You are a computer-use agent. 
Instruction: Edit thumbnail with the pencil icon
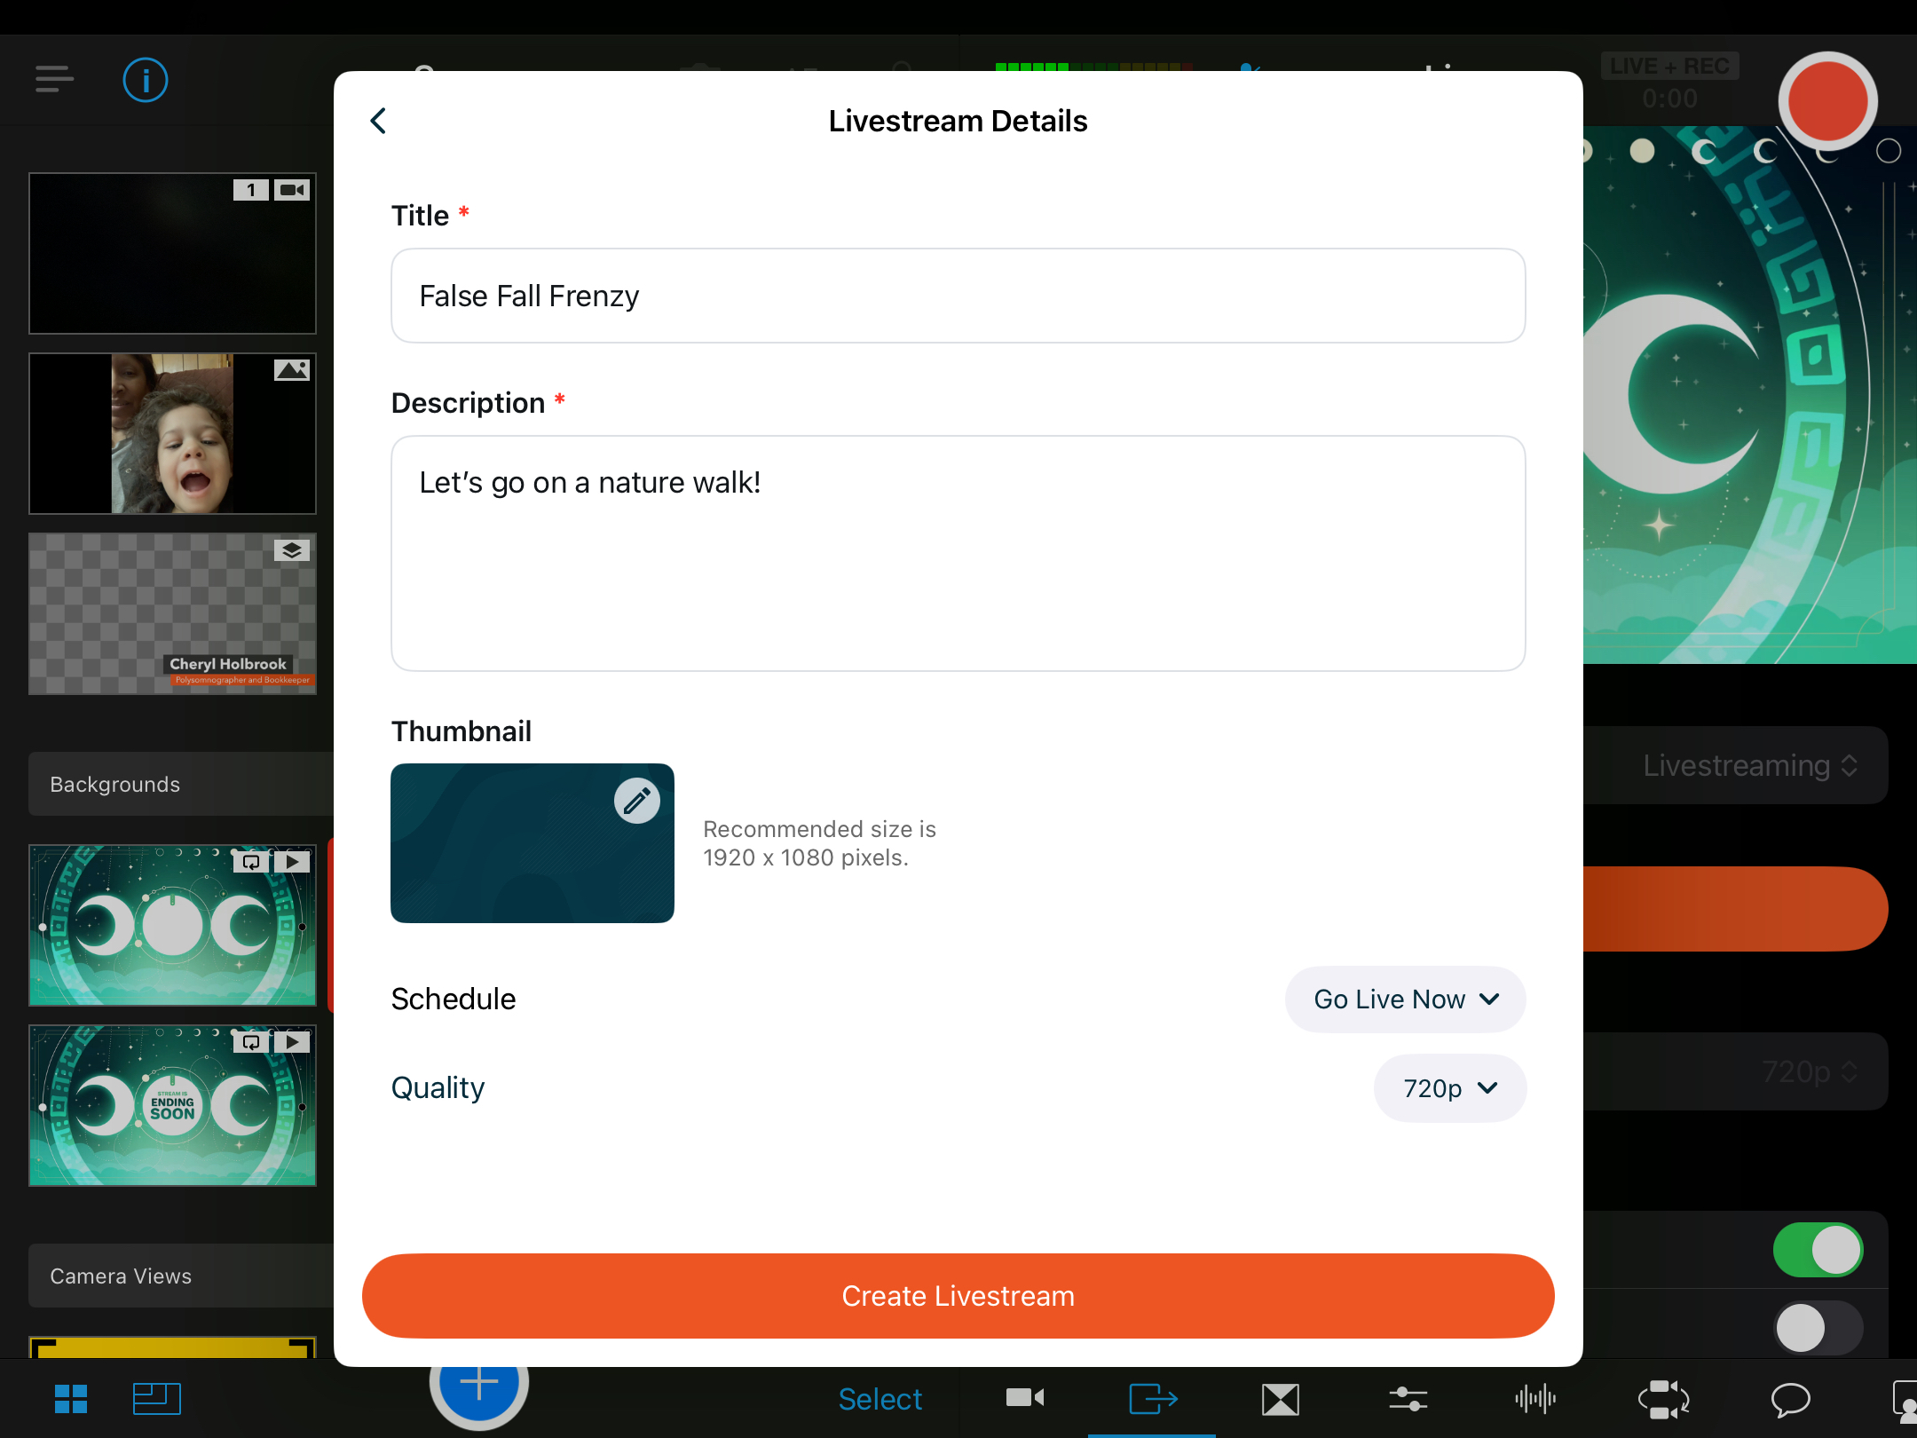coord(636,801)
